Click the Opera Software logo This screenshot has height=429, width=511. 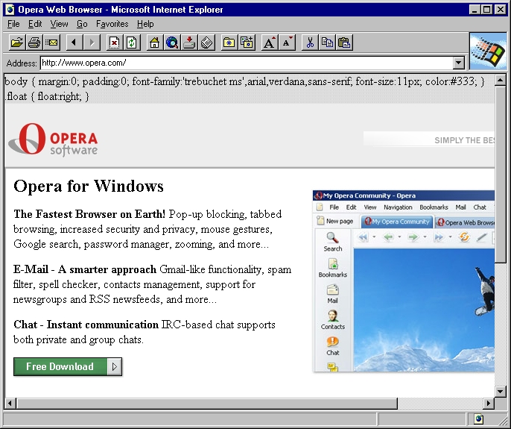pyautogui.click(x=53, y=139)
